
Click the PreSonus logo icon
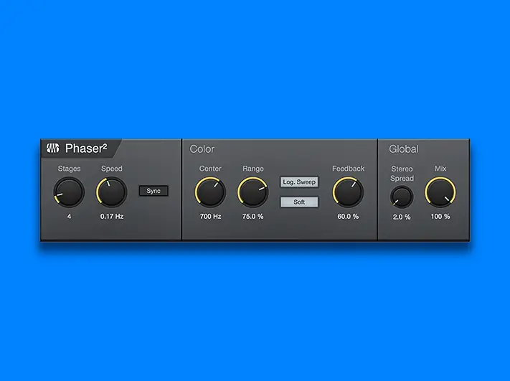coord(52,149)
